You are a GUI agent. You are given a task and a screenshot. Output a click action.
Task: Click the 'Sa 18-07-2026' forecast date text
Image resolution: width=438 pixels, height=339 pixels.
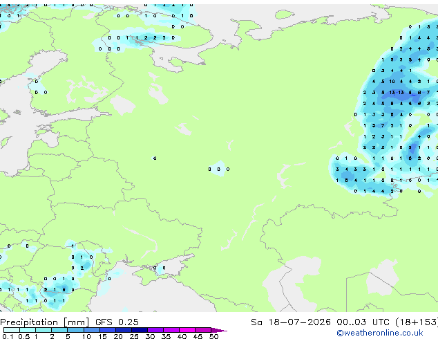[291, 322]
